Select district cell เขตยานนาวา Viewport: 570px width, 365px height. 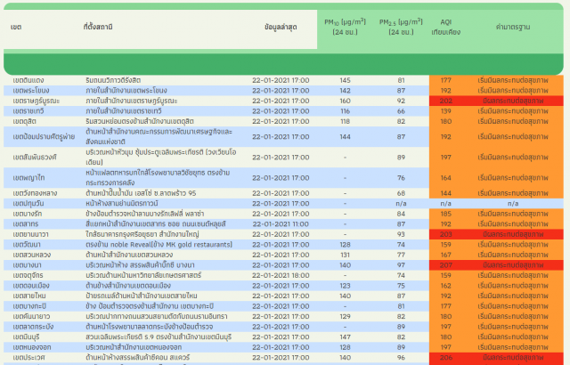(x=30, y=234)
